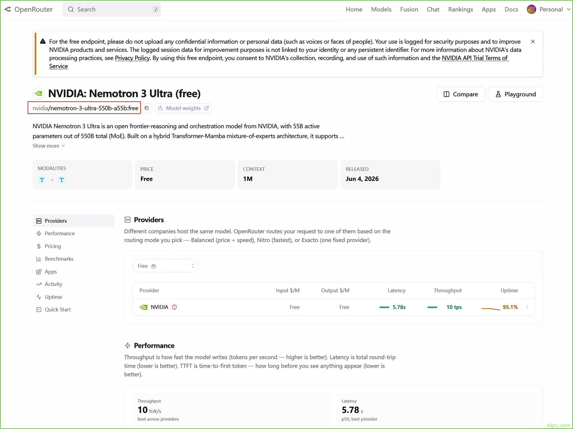This screenshot has height=429, width=573.
Task: Dismiss the NVIDIA notice banner
Action: pos(533,41)
